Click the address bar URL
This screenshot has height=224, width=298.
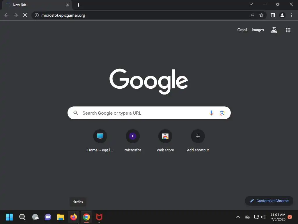click(x=63, y=15)
